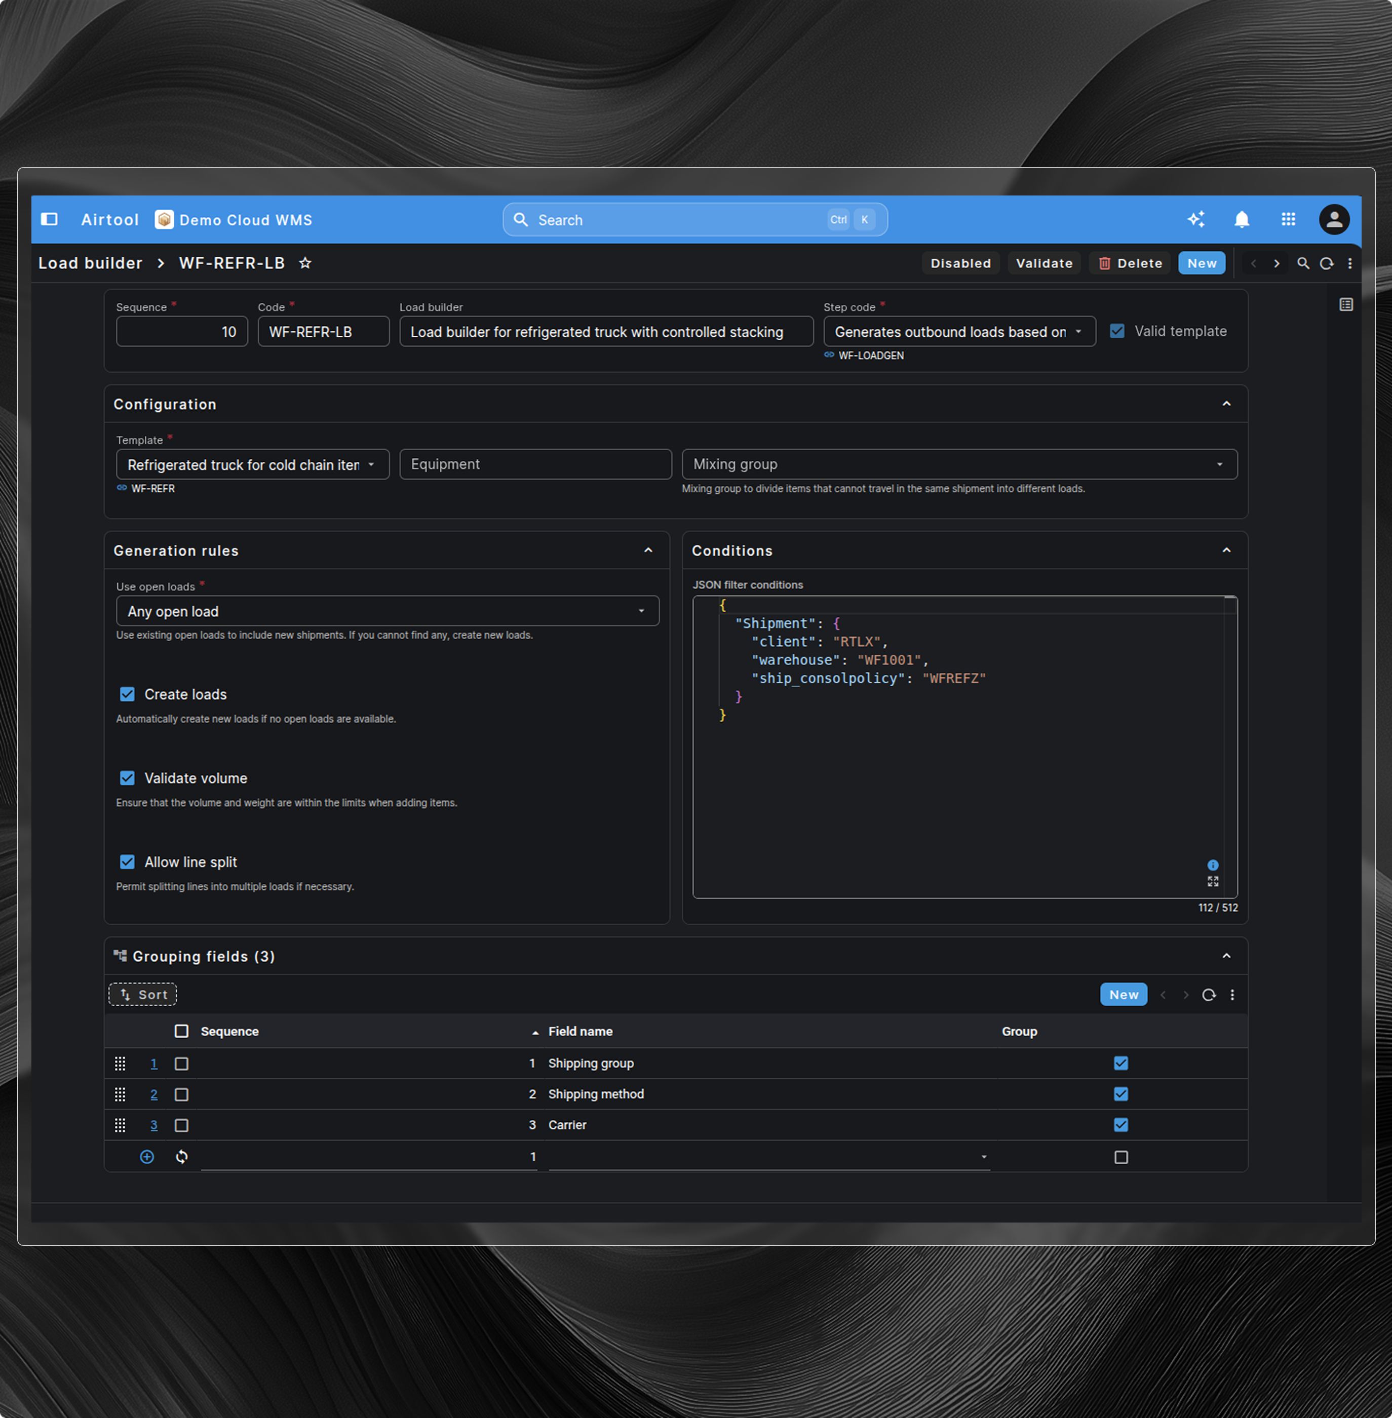The image size is (1392, 1418).
Task: Open the notifications bell
Action: (1242, 219)
